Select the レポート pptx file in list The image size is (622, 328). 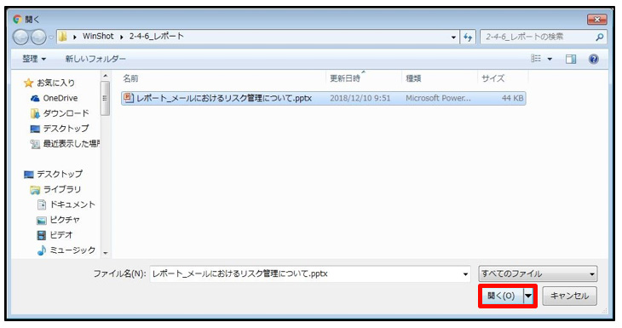click(324, 98)
